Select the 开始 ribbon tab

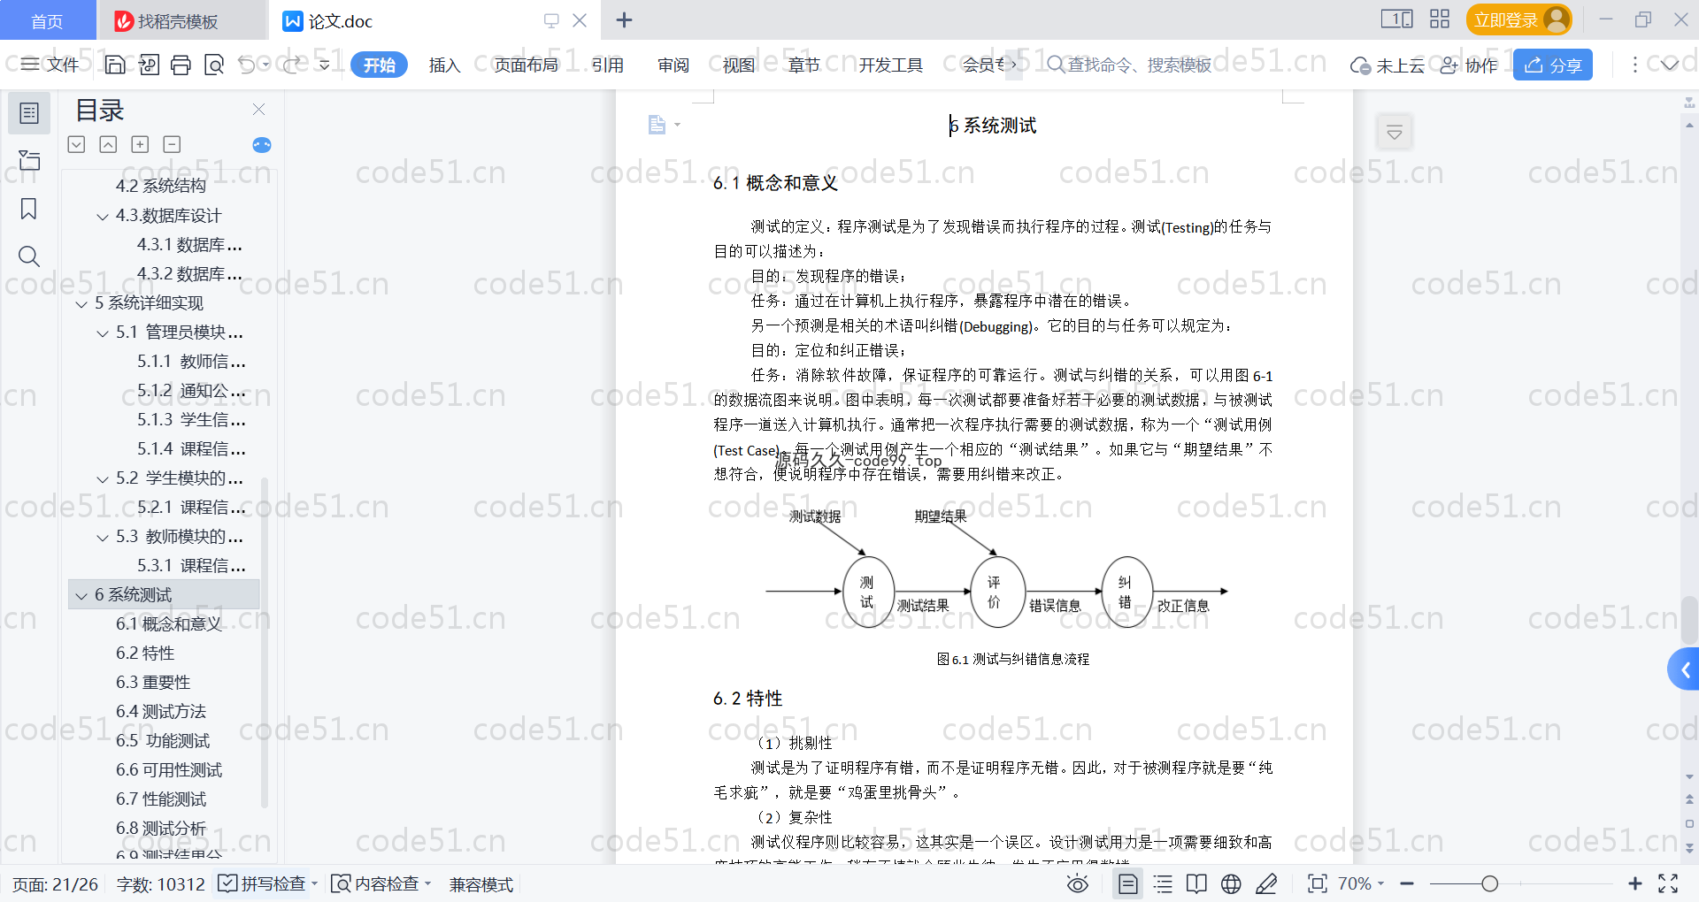pyautogui.click(x=379, y=65)
